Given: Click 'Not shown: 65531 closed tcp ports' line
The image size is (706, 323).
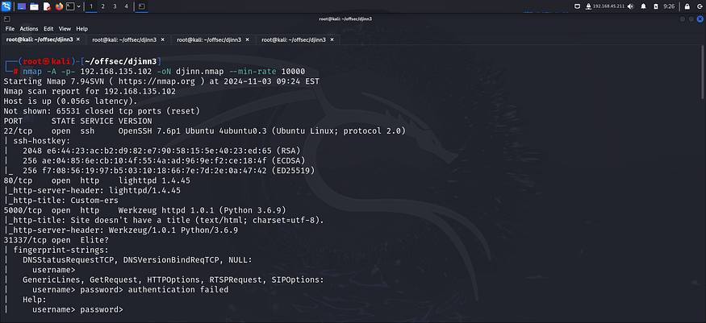Looking at the screenshot, I should click(x=102, y=111).
